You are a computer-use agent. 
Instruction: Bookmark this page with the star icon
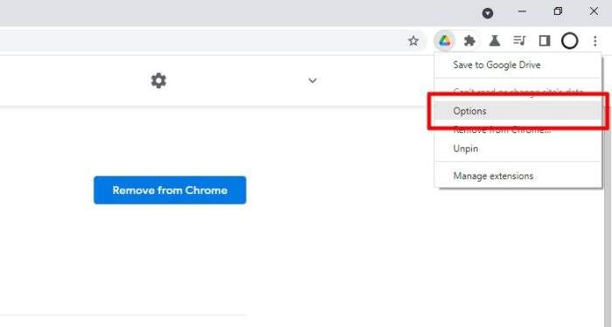413,40
